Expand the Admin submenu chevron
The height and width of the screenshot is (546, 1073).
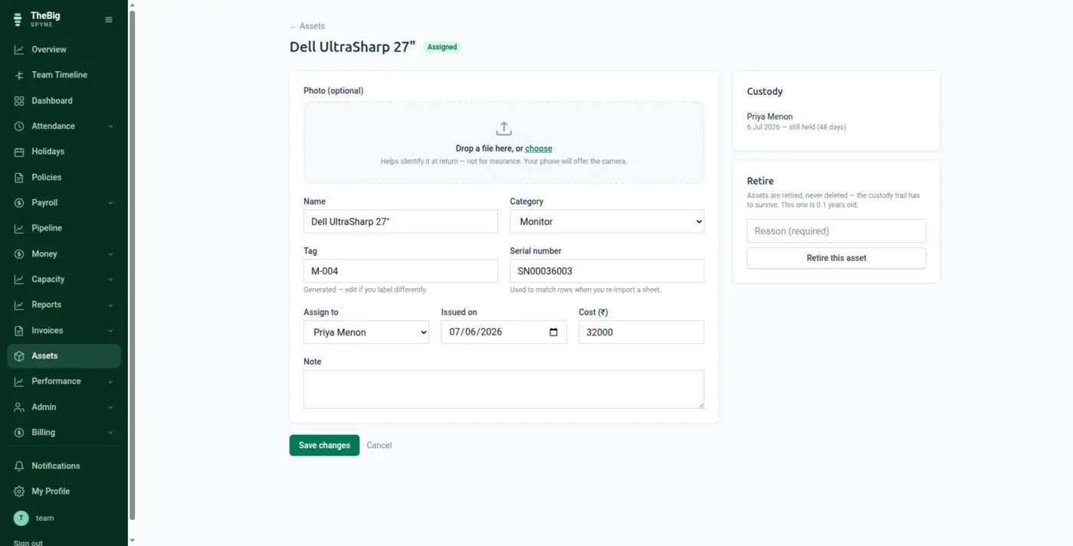pos(110,407)
